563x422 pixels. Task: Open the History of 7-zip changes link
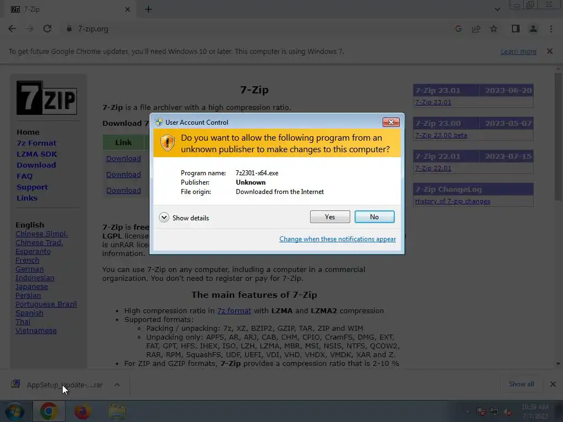click(x=452, y=201)
